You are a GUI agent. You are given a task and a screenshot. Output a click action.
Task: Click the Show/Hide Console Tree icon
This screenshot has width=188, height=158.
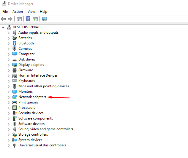point(19,19)
